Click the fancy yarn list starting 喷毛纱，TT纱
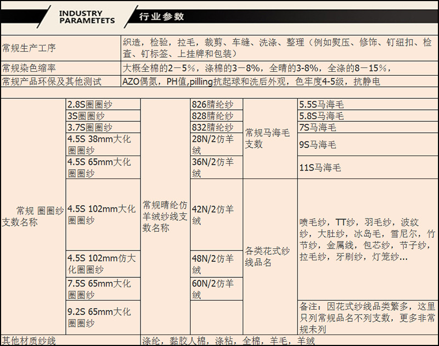Screen dimensions: 439x346 (368, 239)
